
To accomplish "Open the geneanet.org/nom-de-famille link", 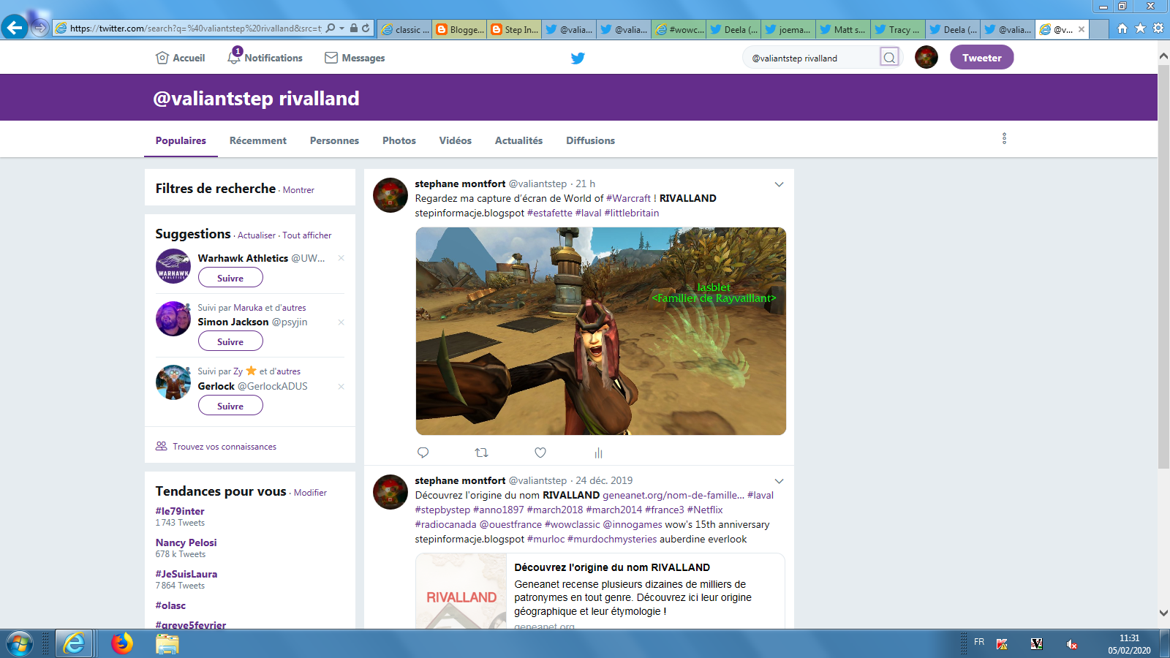I will [673, 495].
